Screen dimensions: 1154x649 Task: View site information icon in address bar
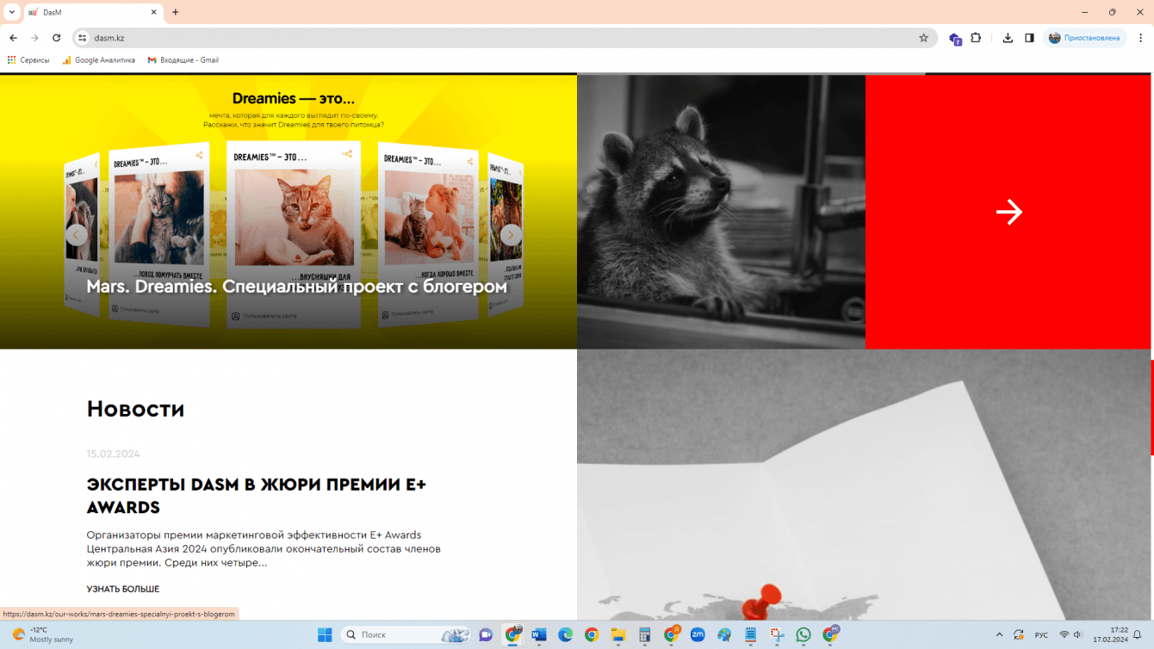coord(82,38)
